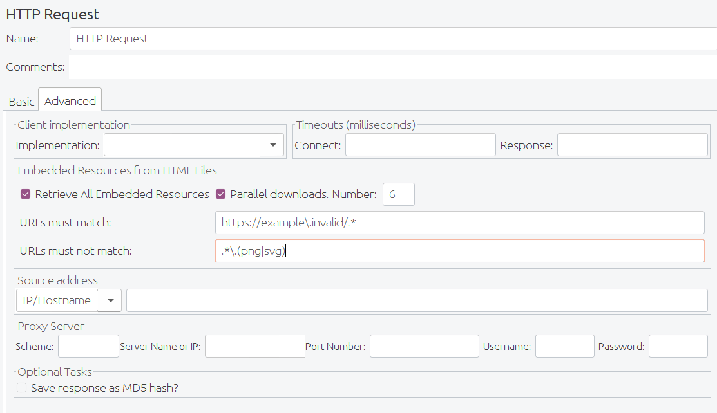Enable Retrieve All Embedded Resources checkbox
The image size is (717, 413).
[x=24, y=194]
